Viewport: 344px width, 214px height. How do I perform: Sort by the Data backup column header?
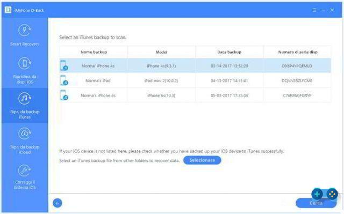click(x=230, y=52)
